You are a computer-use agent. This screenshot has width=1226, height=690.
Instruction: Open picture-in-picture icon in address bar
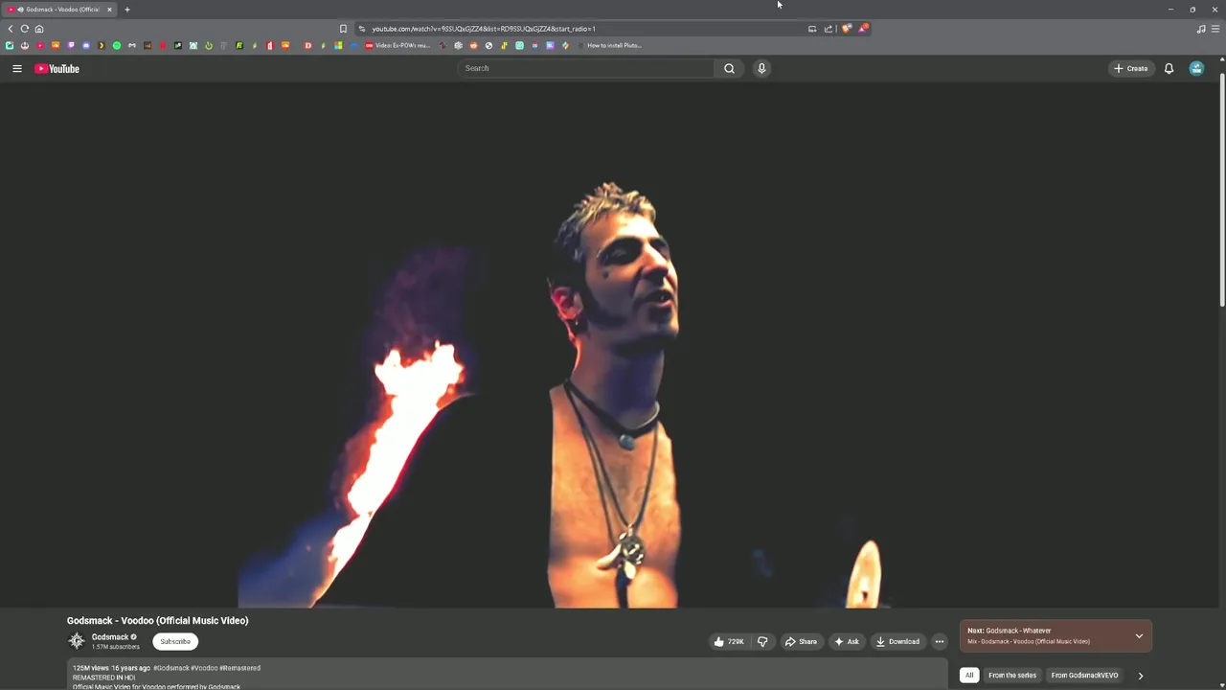coord(812,29)
